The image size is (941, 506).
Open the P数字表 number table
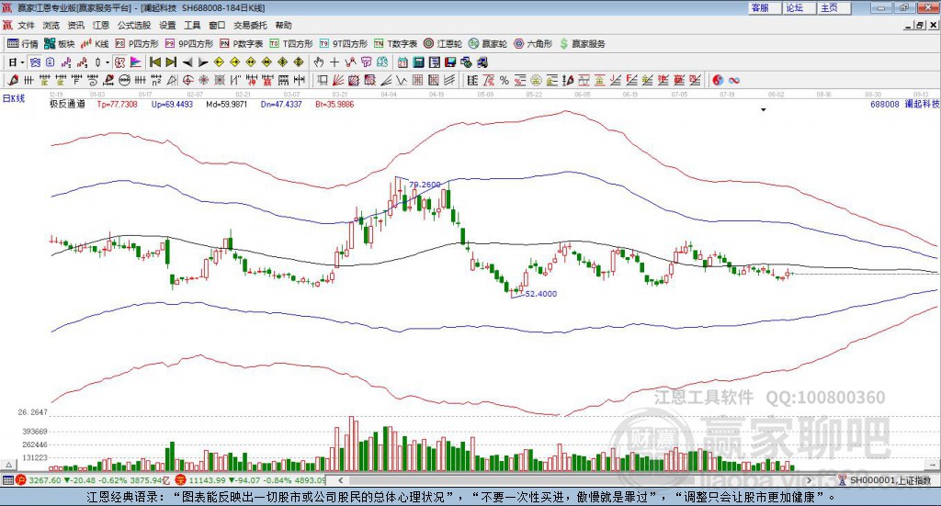[x=242, y=44]
